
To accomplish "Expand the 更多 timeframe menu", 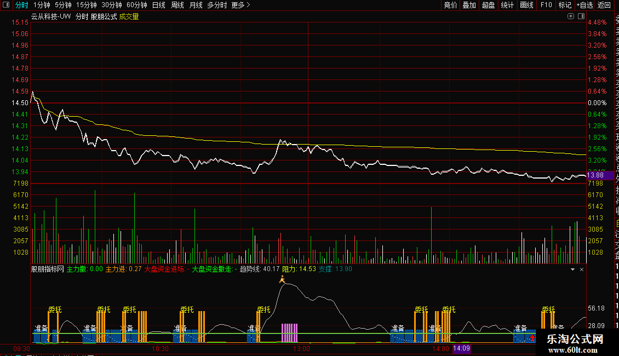I will tap(240, 5).
